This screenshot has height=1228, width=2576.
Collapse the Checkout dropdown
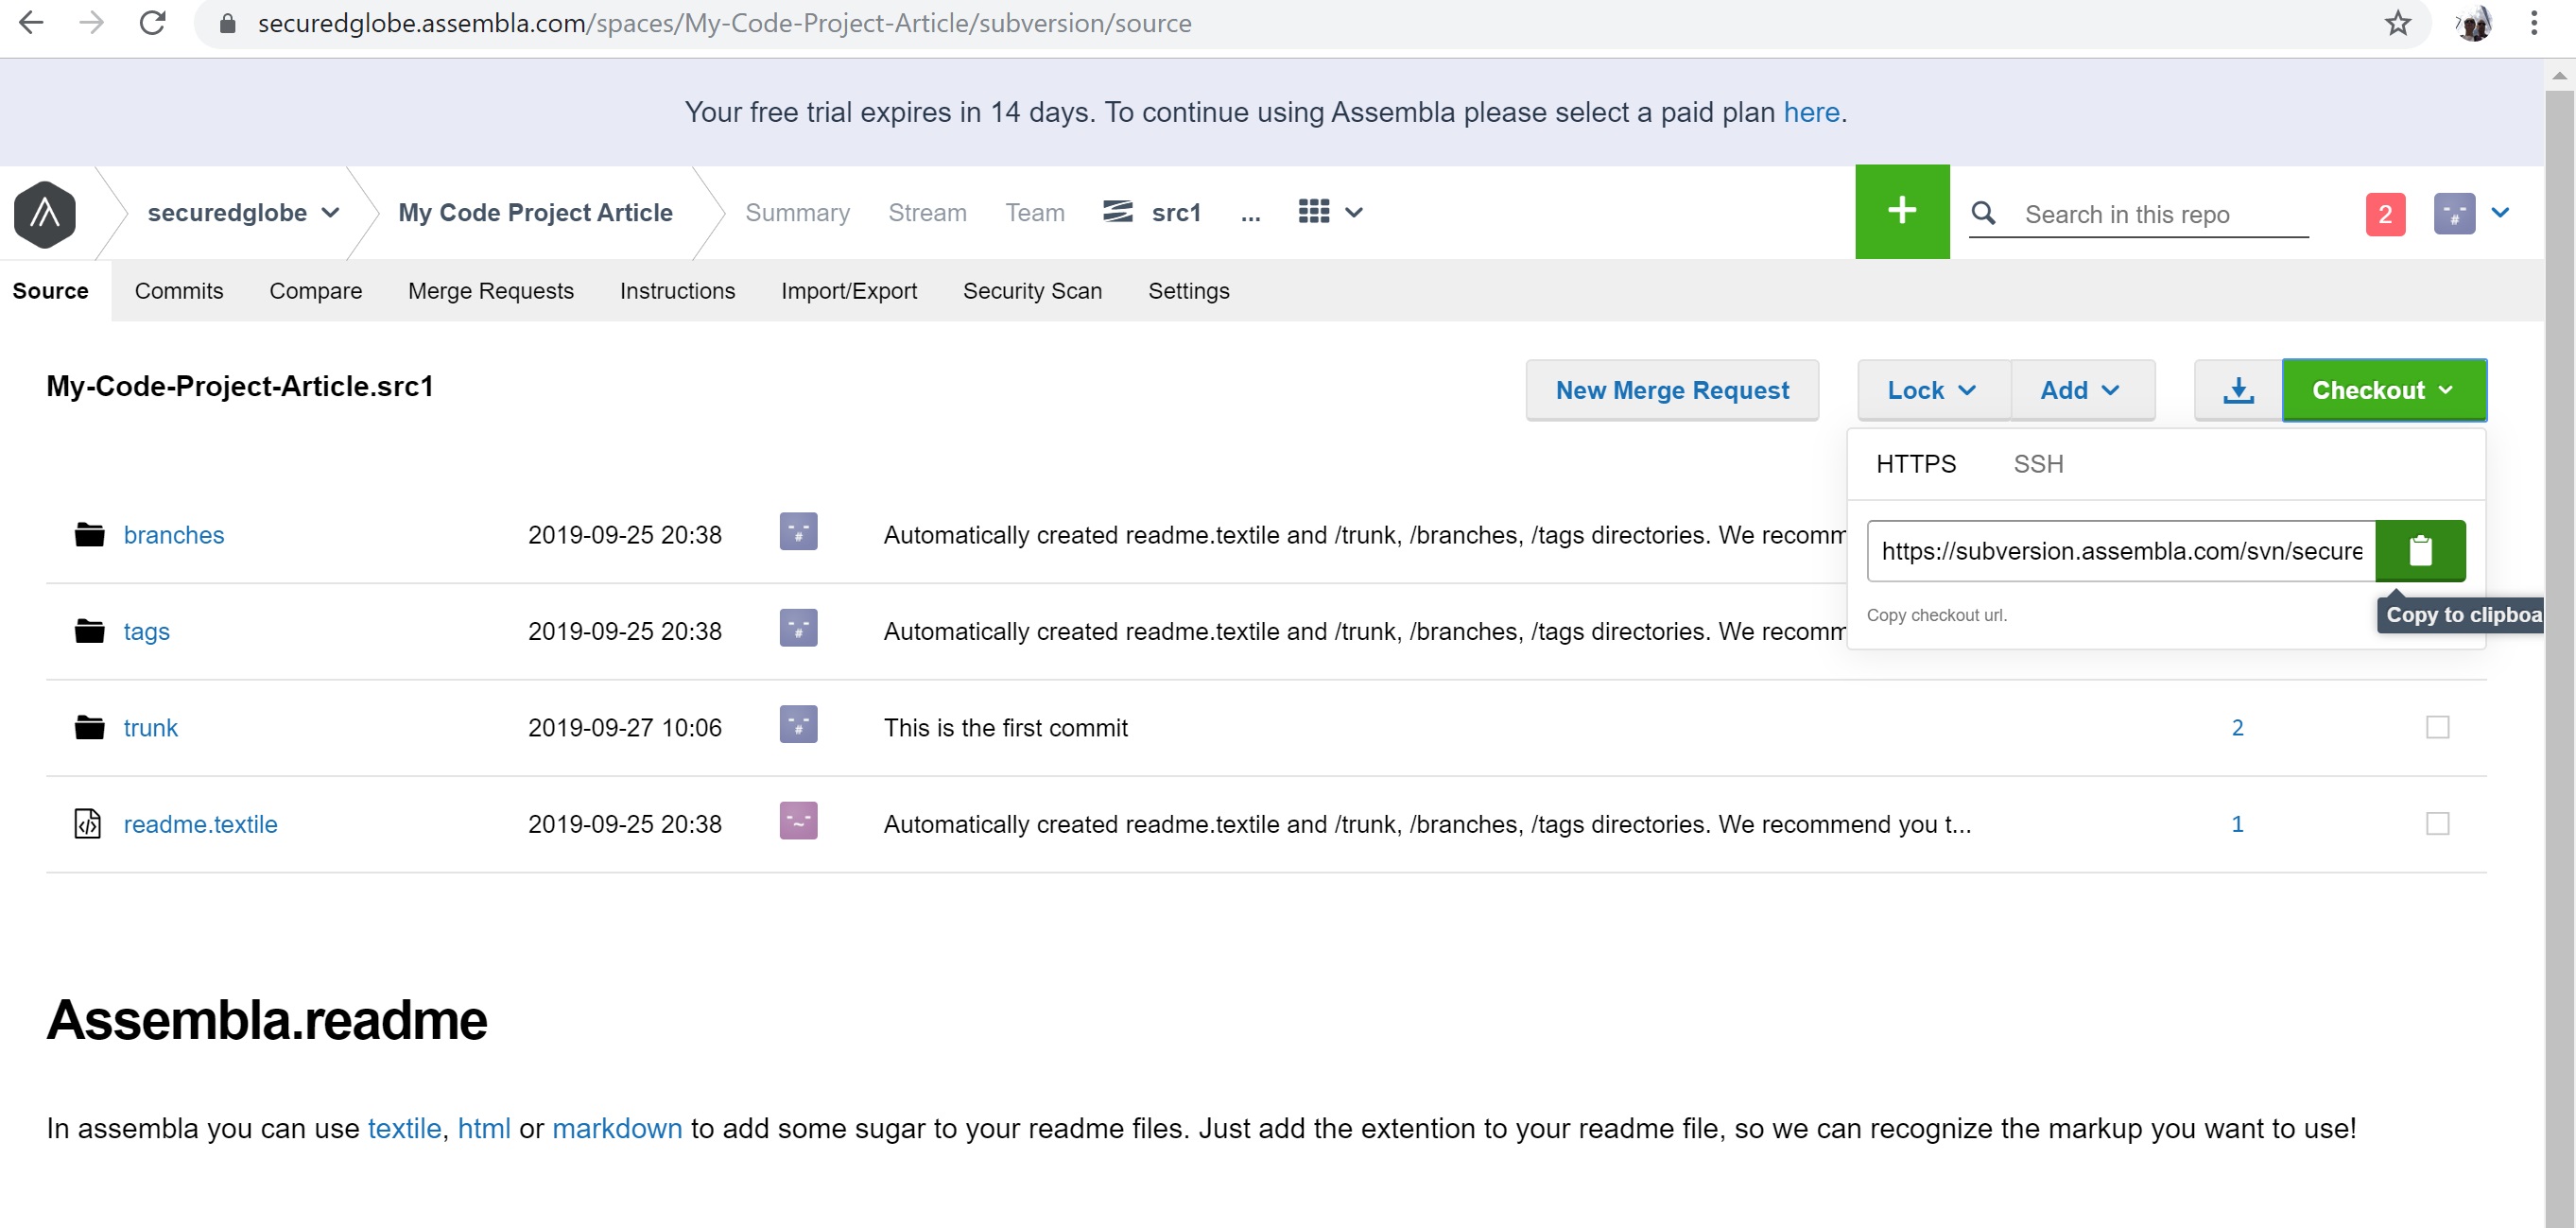click(x=2384, y=390)
